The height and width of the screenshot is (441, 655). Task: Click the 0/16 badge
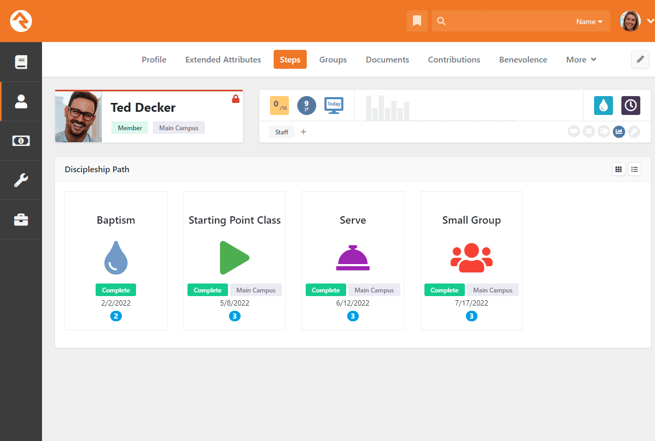pos(279,105)
